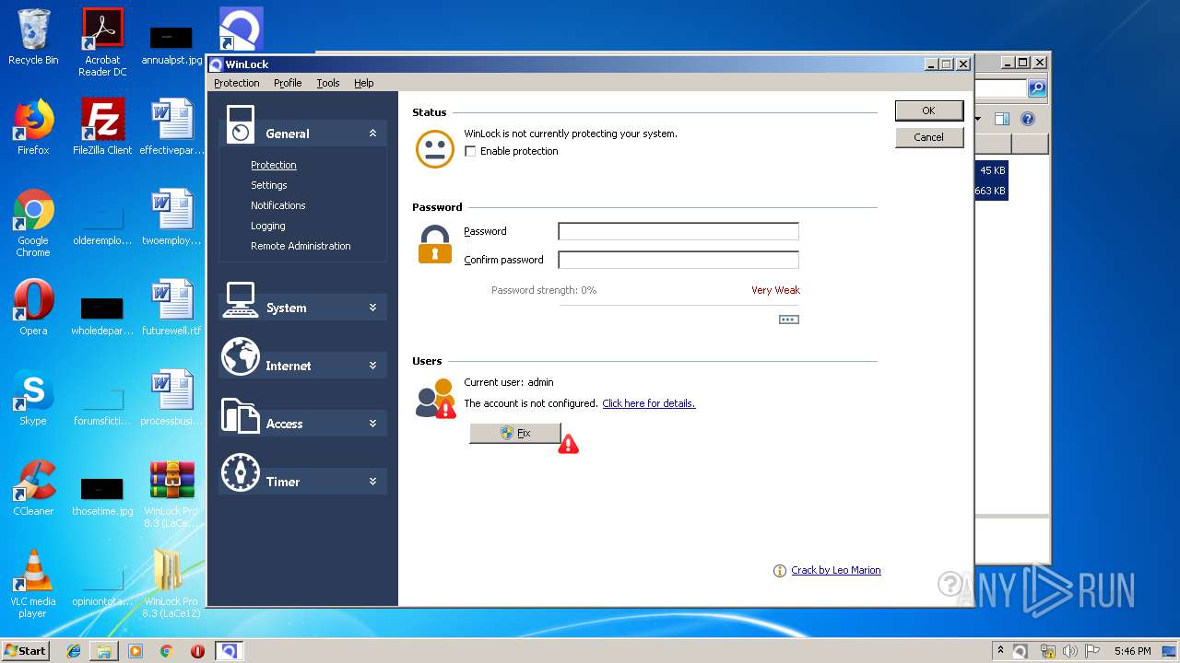Image resolution: width=1180 pixels, height=663 pixels.
Task: Open Acrobat Reader DC desktop shortcut
Action: pyautogui.click(x=102, y=42)
